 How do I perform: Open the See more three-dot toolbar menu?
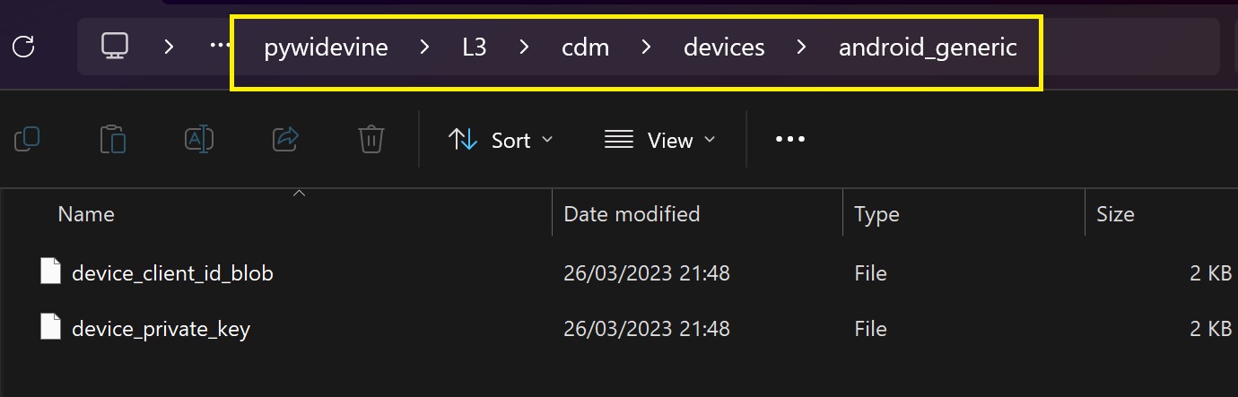pyautogui.click(x=789, y=140)
